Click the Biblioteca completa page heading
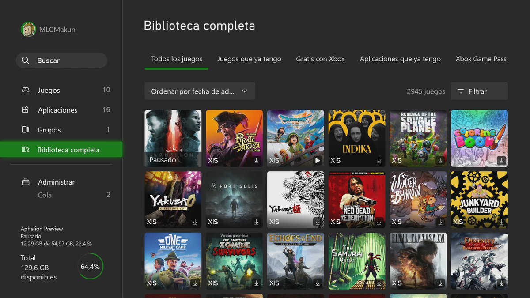 click(x=200, y=26)
